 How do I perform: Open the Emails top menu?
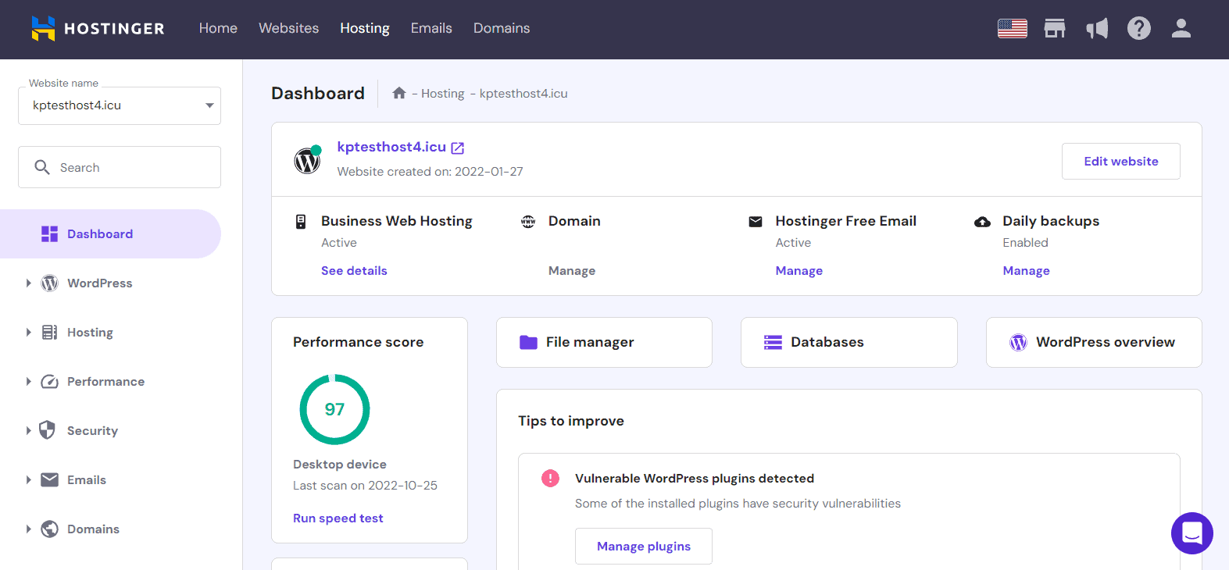tap(431, 28)
